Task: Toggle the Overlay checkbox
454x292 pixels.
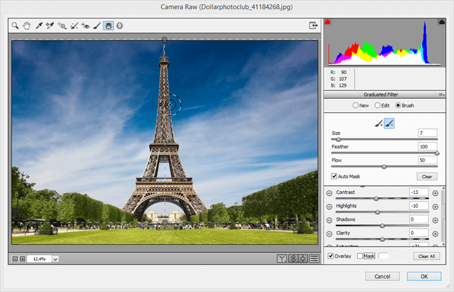Action: (331, 256)
